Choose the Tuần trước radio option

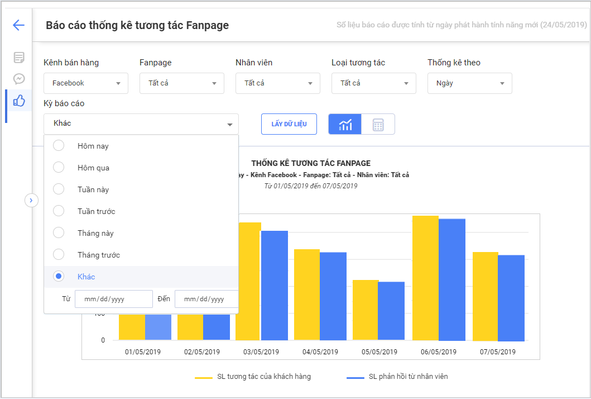pos(59,211)
